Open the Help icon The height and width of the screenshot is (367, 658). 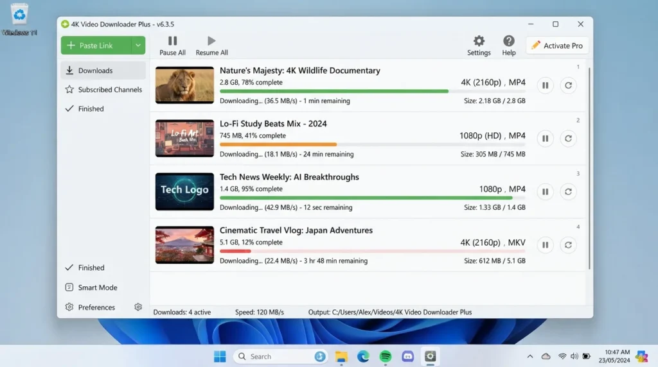pos(509,46)
